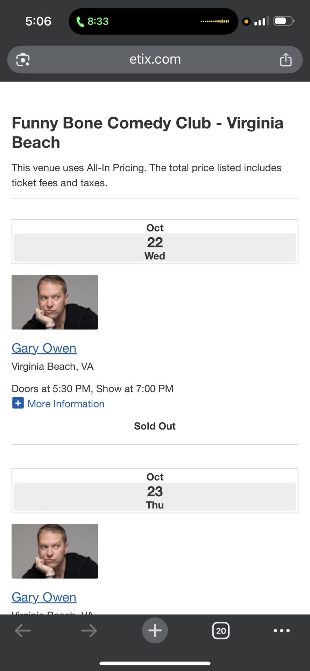Tap the second Gary Owen photo thumbnail
Image resolution: width=310 pixels, height=671 pixels.
55,551
